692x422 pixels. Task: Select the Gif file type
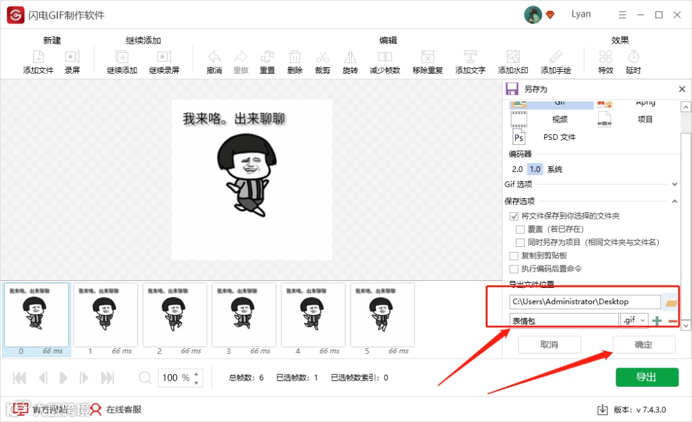551,103
